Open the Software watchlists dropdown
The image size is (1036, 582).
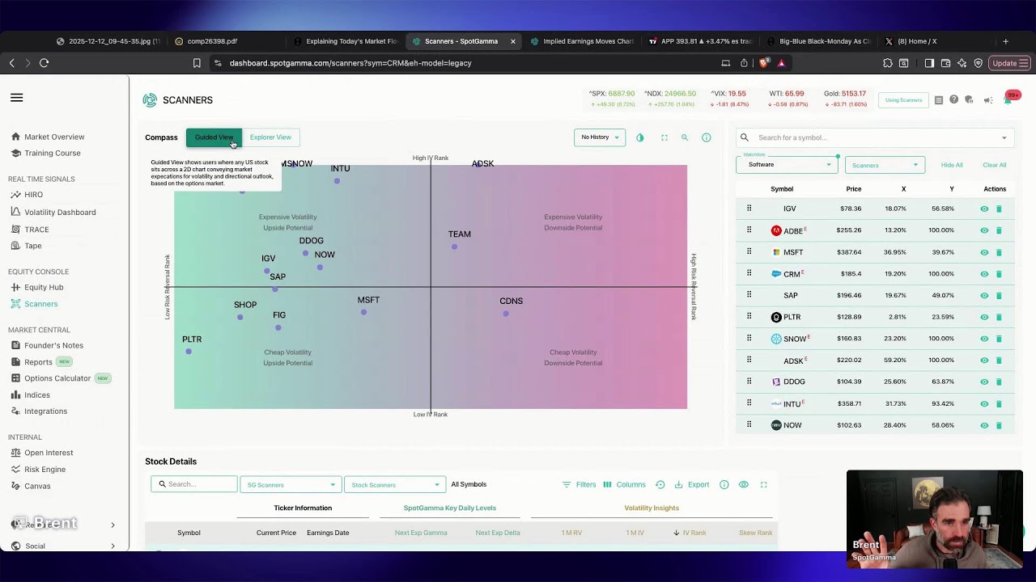[787, 165]
